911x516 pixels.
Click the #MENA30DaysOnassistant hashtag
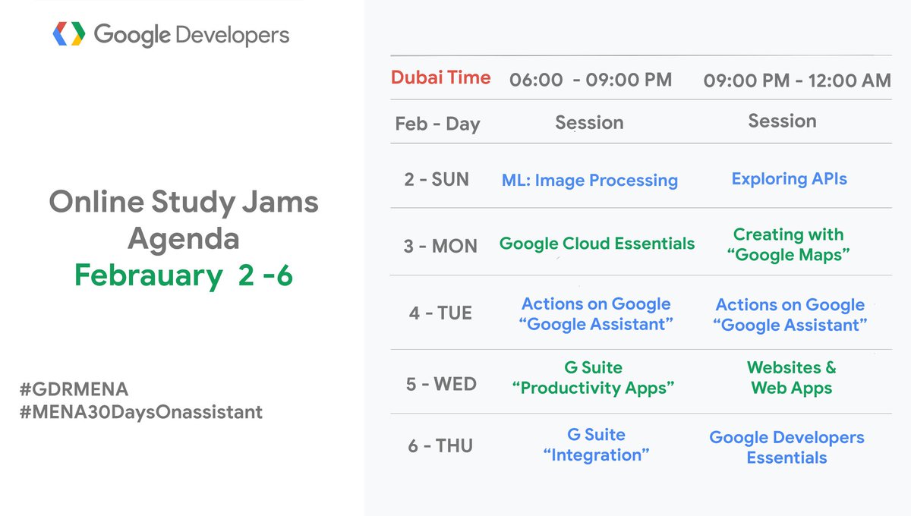[141, 412]
